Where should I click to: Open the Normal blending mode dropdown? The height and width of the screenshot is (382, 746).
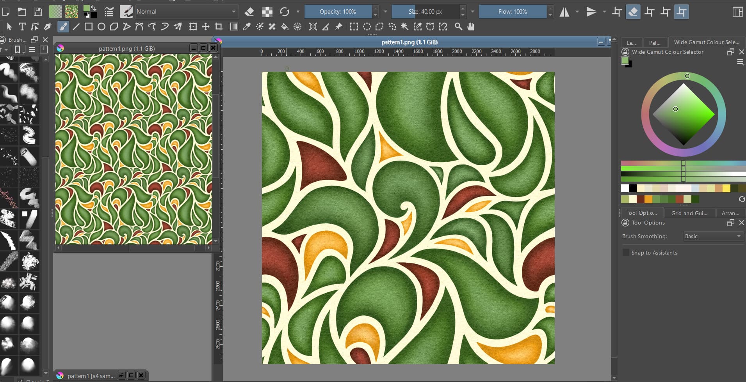click(x=186, y=12)
